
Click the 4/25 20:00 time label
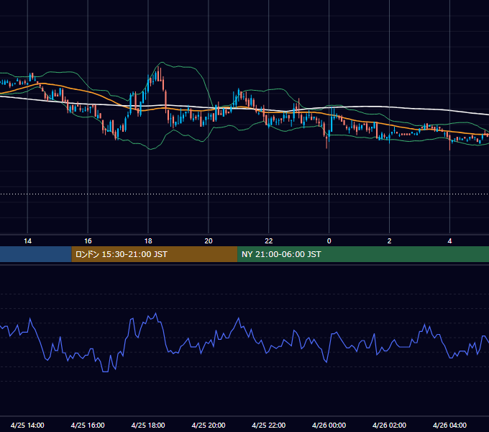(x=209, y=425)
